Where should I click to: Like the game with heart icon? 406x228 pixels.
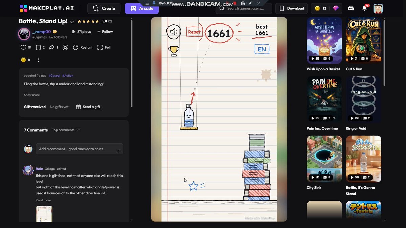23,47
